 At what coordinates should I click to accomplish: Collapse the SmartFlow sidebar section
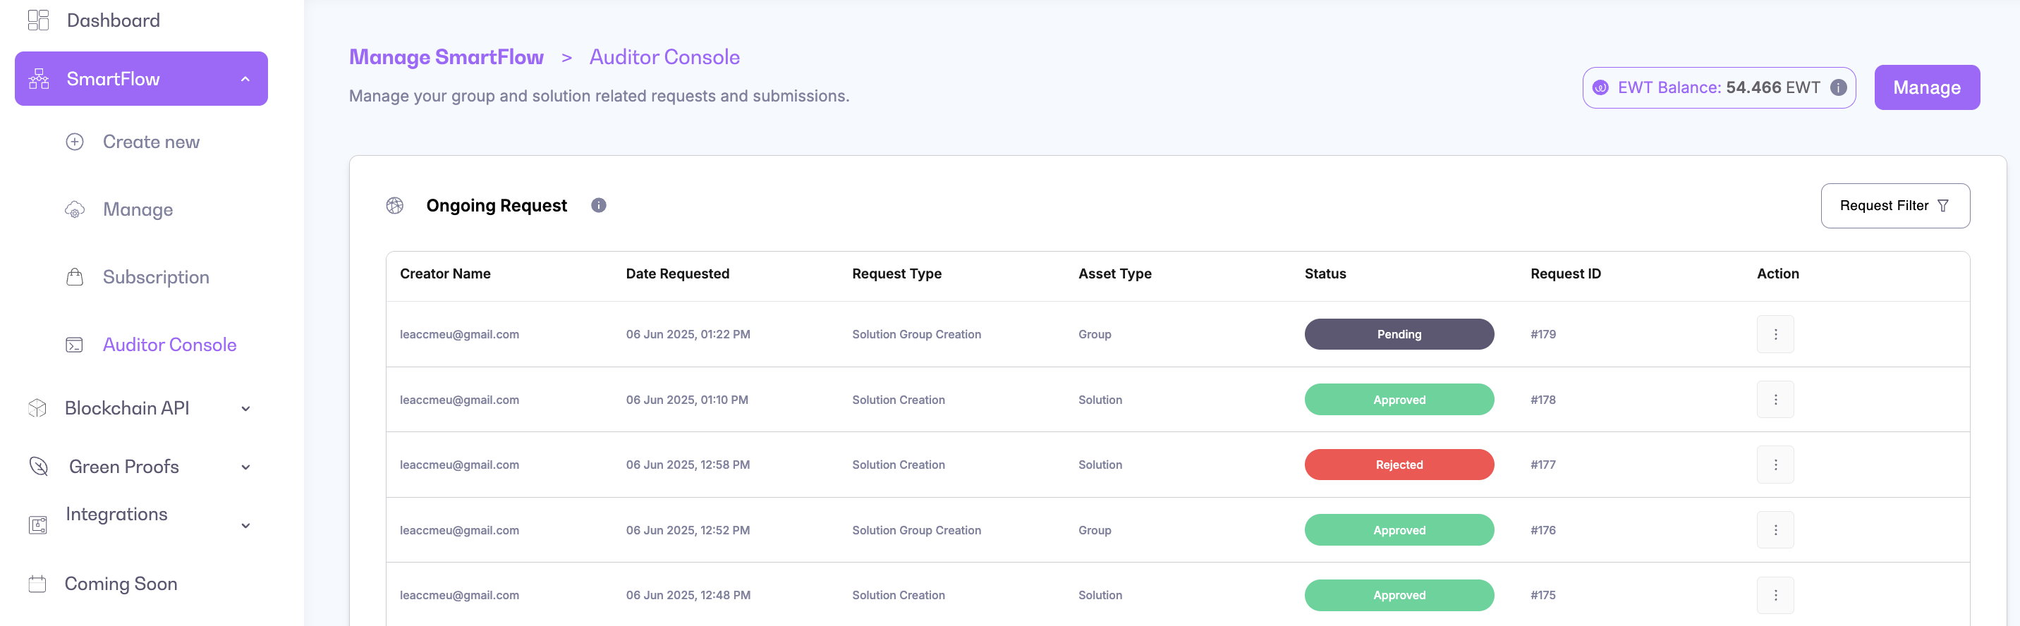coord(245,79)
